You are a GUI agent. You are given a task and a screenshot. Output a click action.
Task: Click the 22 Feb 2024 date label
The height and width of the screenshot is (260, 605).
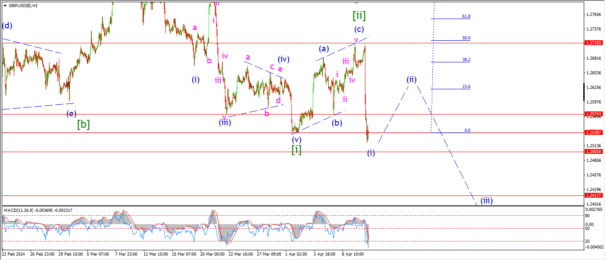(12, 254)
